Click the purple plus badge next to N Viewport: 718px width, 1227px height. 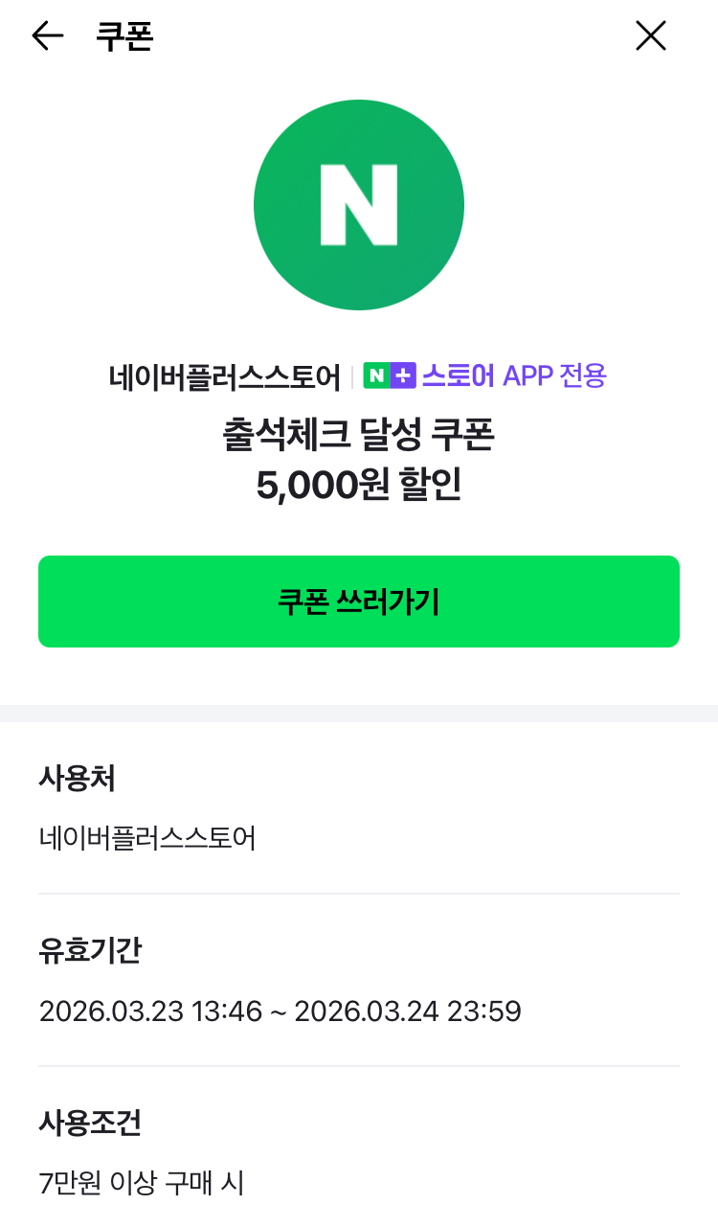(x=404, y=376)
